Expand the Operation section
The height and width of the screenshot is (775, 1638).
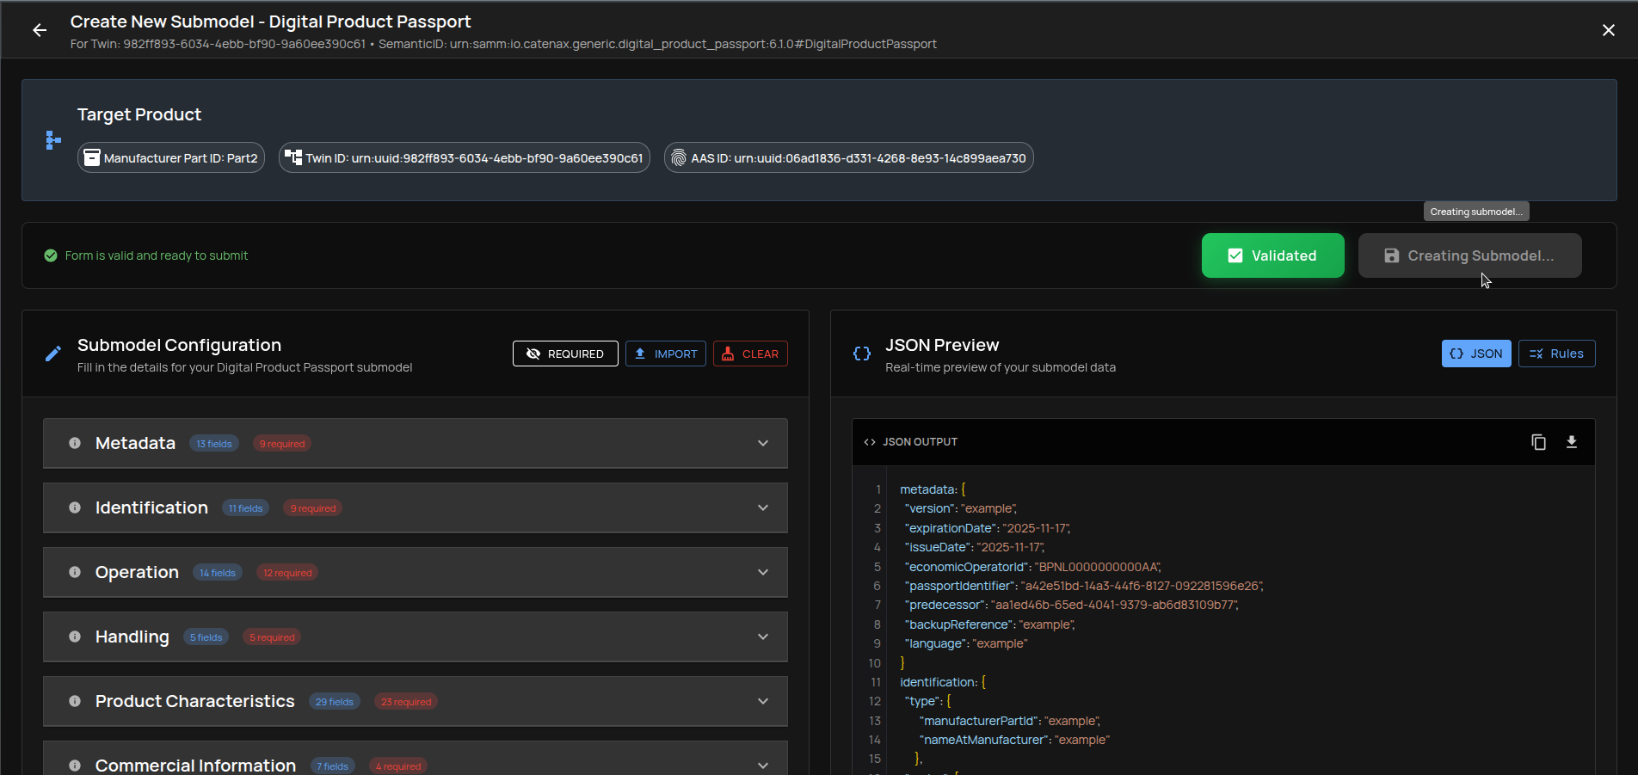762,572
